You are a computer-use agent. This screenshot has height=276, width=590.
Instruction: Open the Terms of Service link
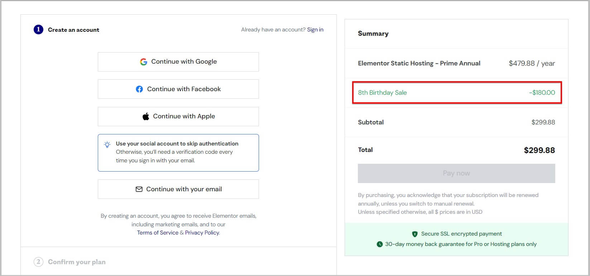point(158,233)
